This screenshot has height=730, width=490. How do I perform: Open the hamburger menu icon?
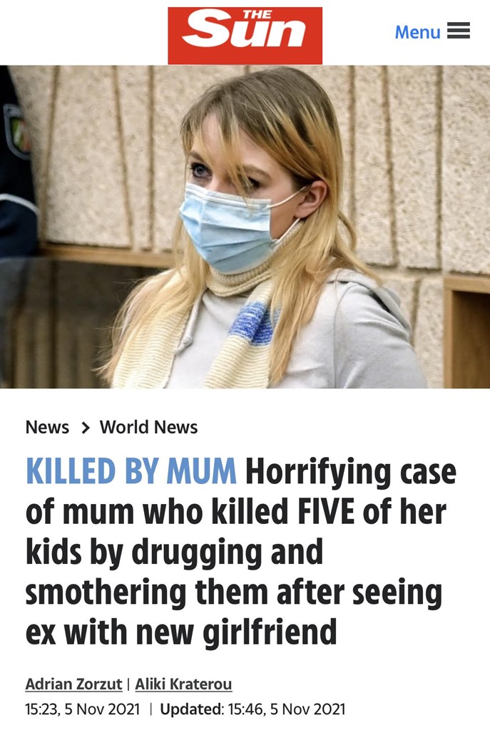tap(459, 31)
